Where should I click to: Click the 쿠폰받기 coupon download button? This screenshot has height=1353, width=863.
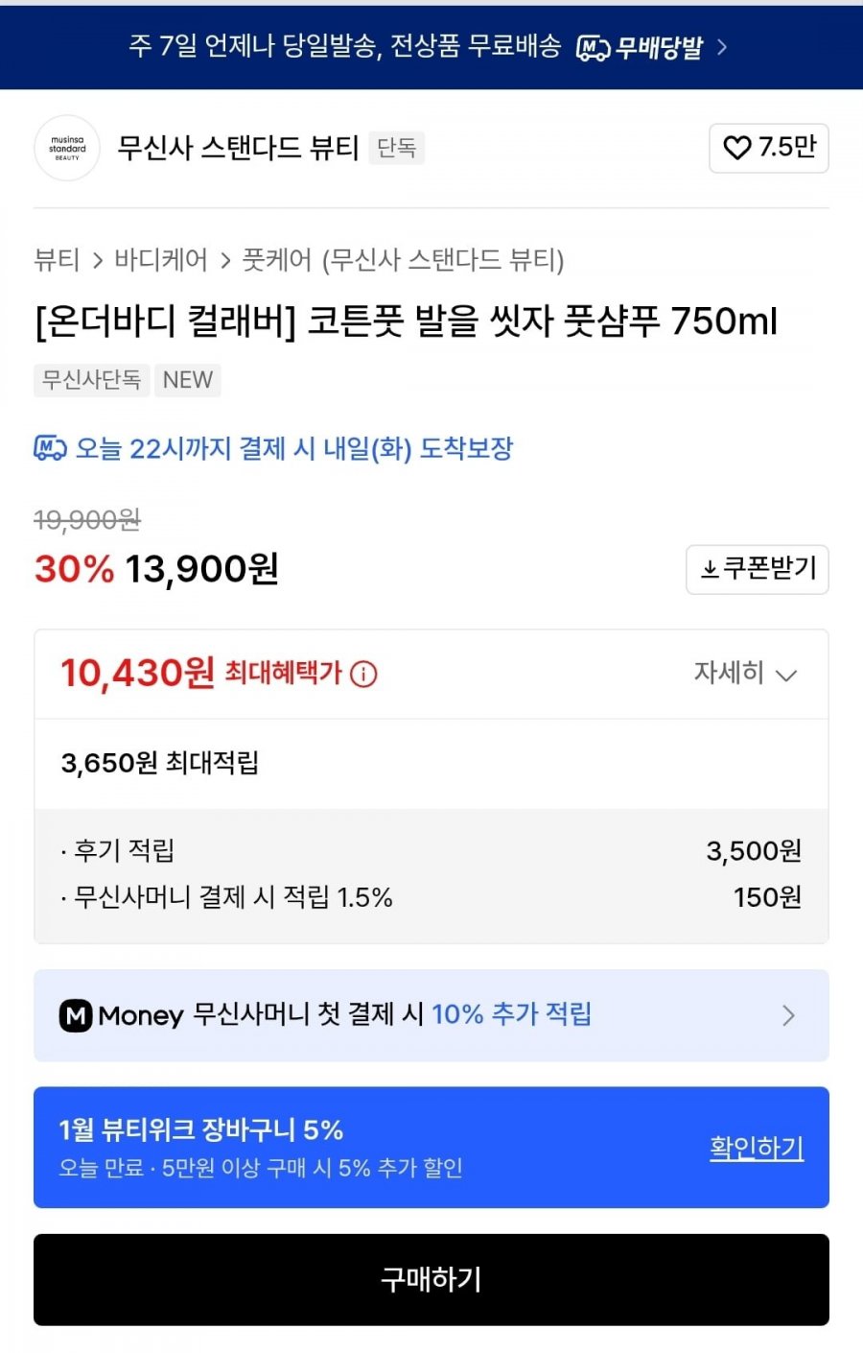click(x=758, y=569)
